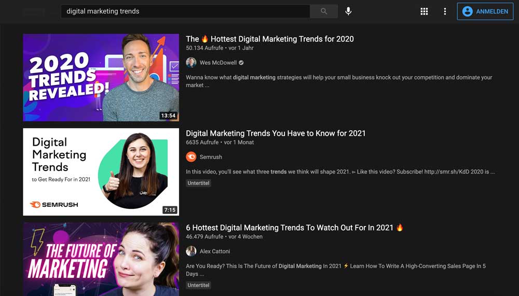
Task: Click '46.479 Aufrufe • vor 4 Wochen' text
Action: point(224,236)
